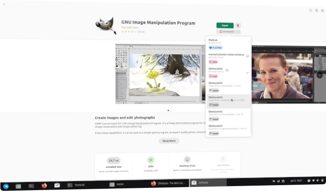Choose the manual:ubuntu-noble-universe DEB source
This screenshot has height=191, width=326.
coord(229,58)
